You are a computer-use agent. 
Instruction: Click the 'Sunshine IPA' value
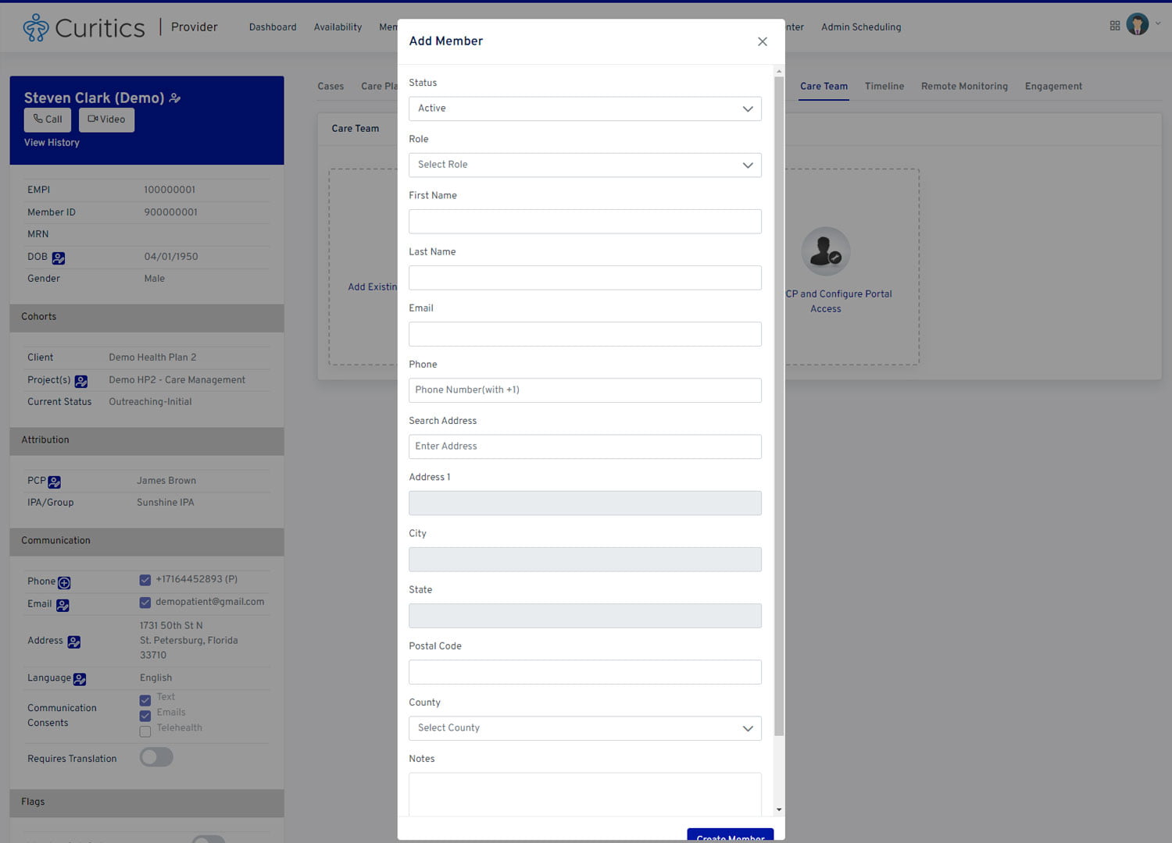point(166,503)
